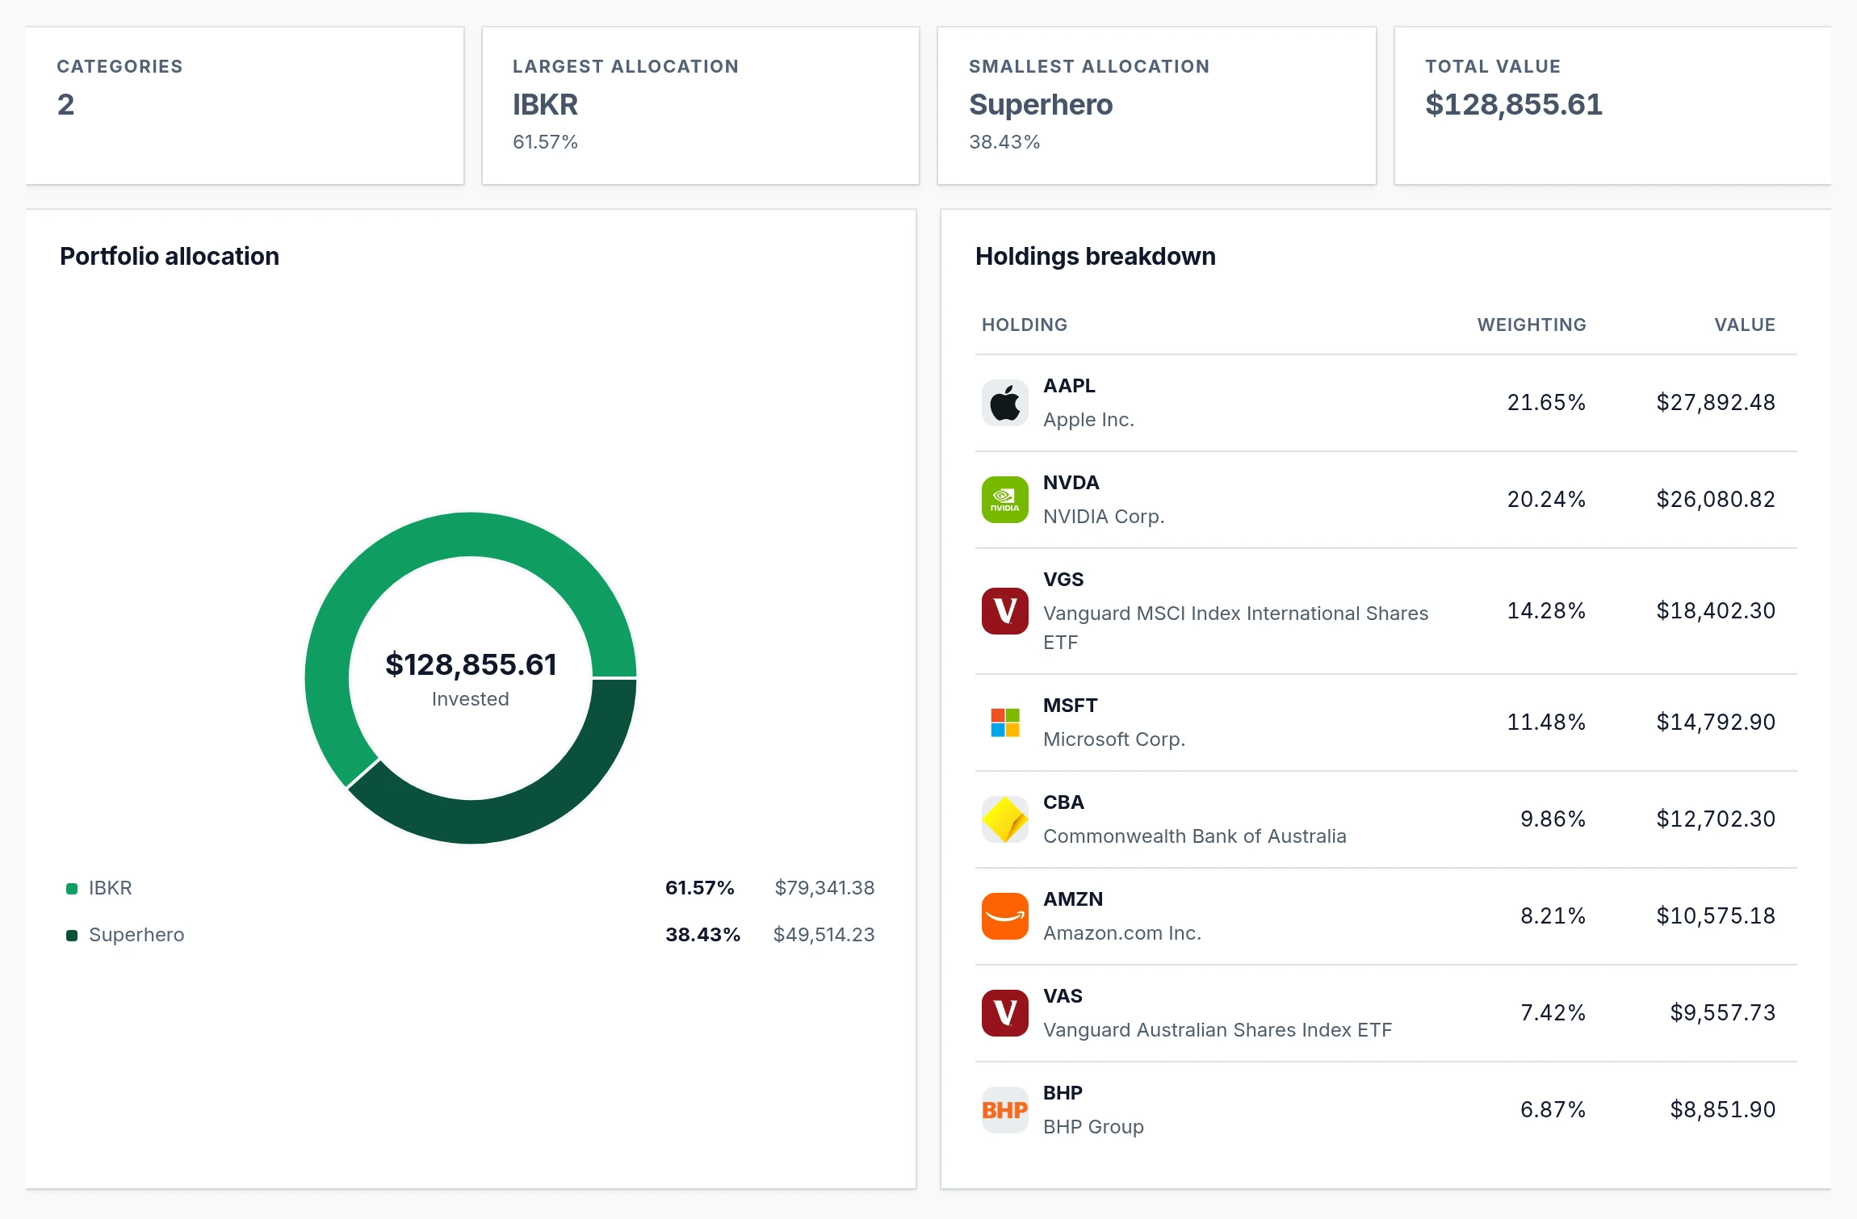1857x1219 pixels.
Task: Open the Total Value summary card
Action: tap(1612, 106)
